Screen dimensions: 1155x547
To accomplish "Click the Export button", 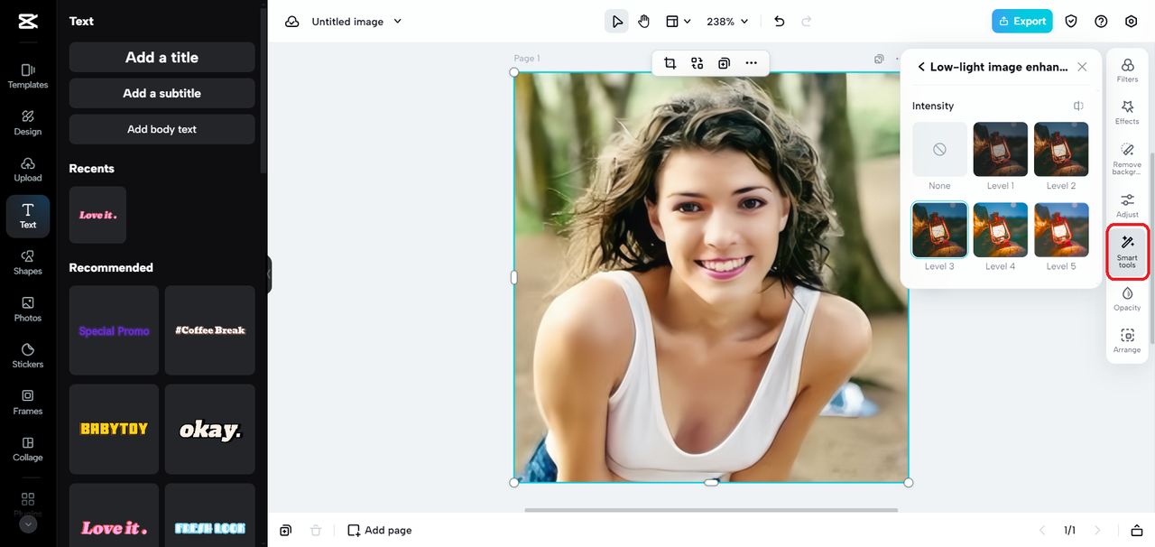I will coord(1021,21).
